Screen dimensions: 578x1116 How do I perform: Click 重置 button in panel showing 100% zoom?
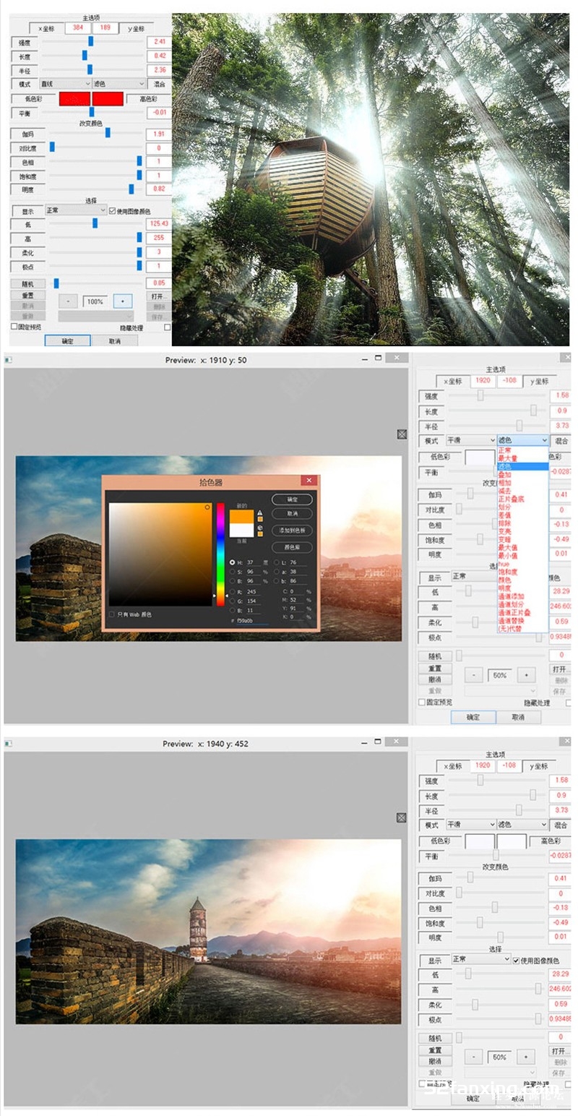[x=29, y=296]
